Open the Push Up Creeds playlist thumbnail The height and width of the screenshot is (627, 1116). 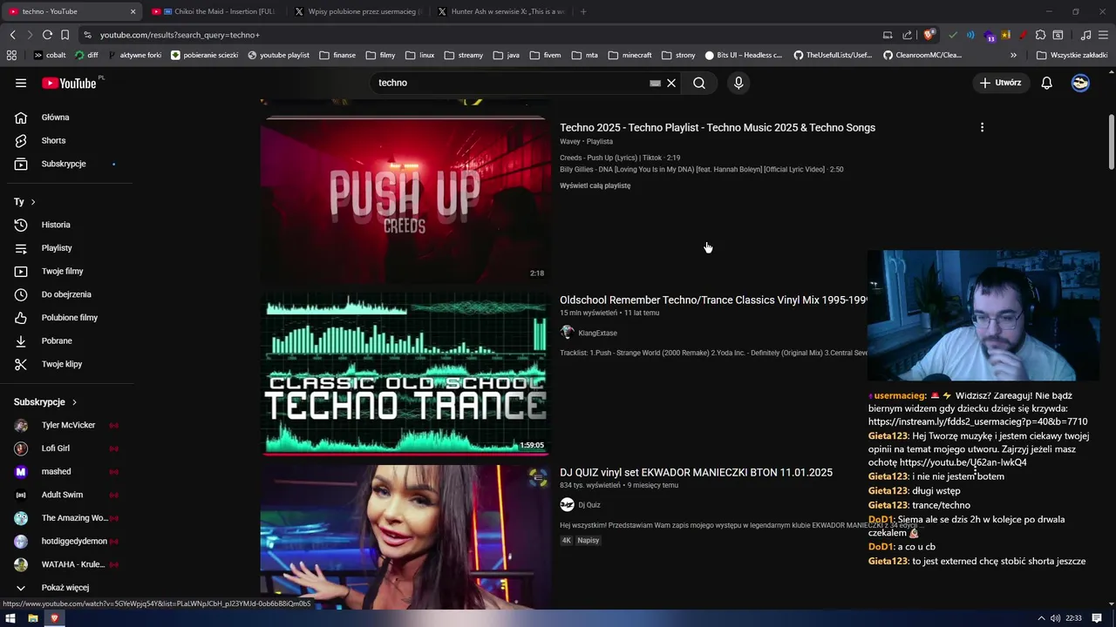[x=405, y=200]
